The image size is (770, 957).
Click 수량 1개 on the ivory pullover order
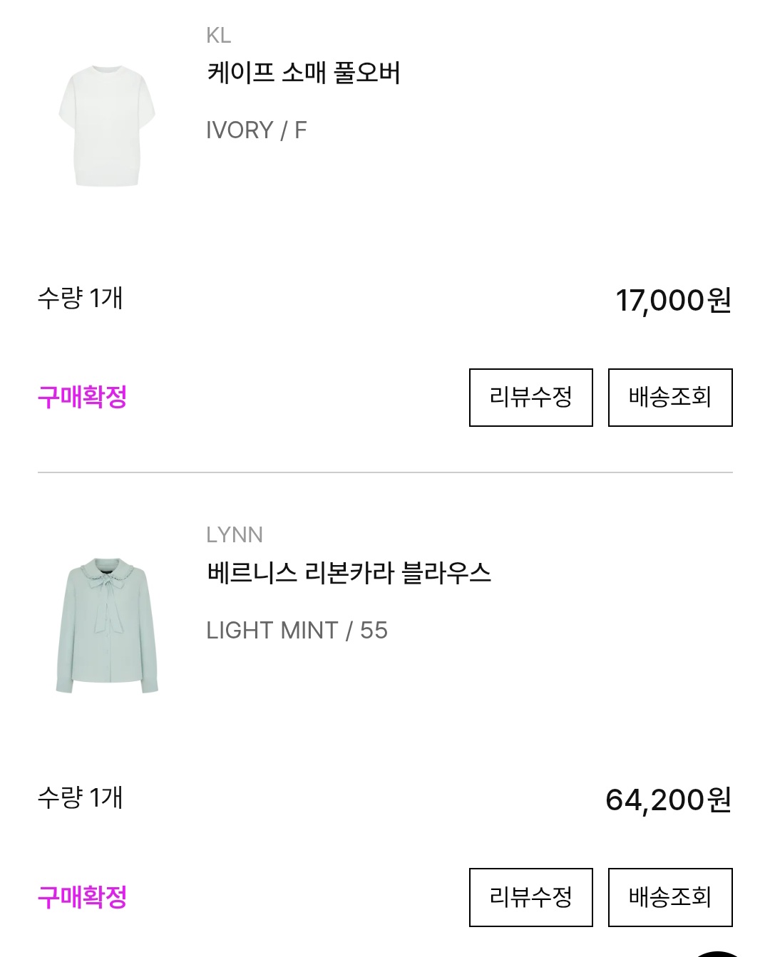click(80, 298)
